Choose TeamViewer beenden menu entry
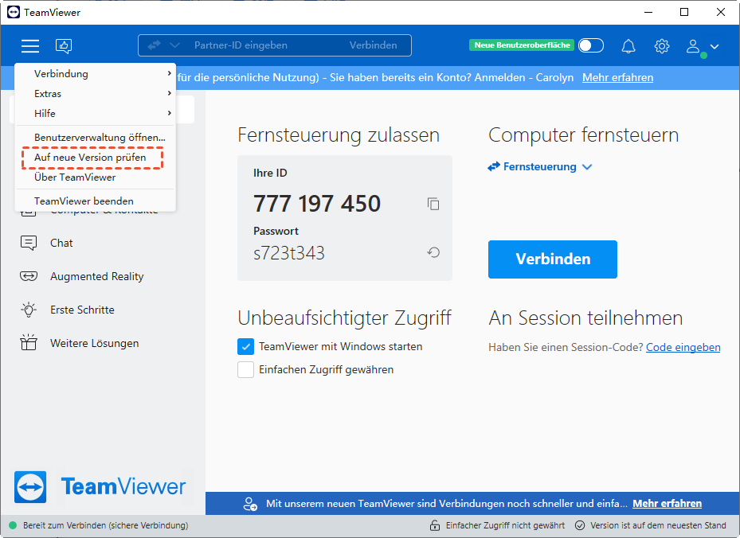The image size is (740, 538). click(84, 201)
